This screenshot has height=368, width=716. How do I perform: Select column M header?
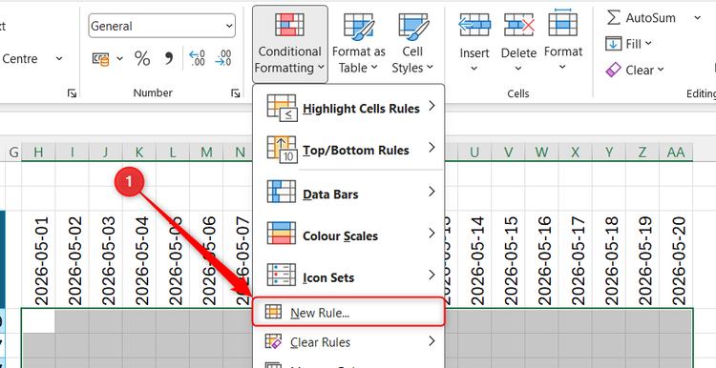pyautogui.click(x=206, y=153)
